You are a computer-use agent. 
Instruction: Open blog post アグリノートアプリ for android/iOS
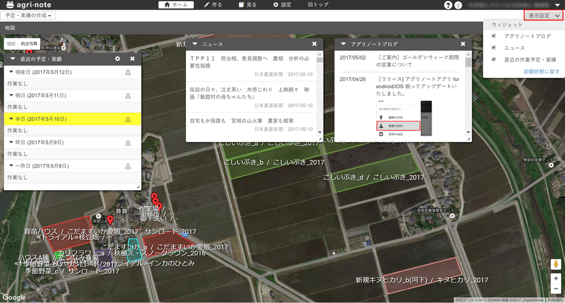[x=418, y=86]
